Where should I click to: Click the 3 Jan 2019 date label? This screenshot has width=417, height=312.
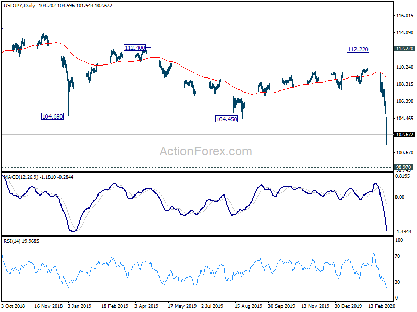(x=80, y=306)
